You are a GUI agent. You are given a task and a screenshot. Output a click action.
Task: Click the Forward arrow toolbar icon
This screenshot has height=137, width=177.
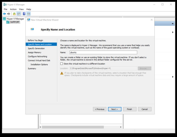click(9, 14)
